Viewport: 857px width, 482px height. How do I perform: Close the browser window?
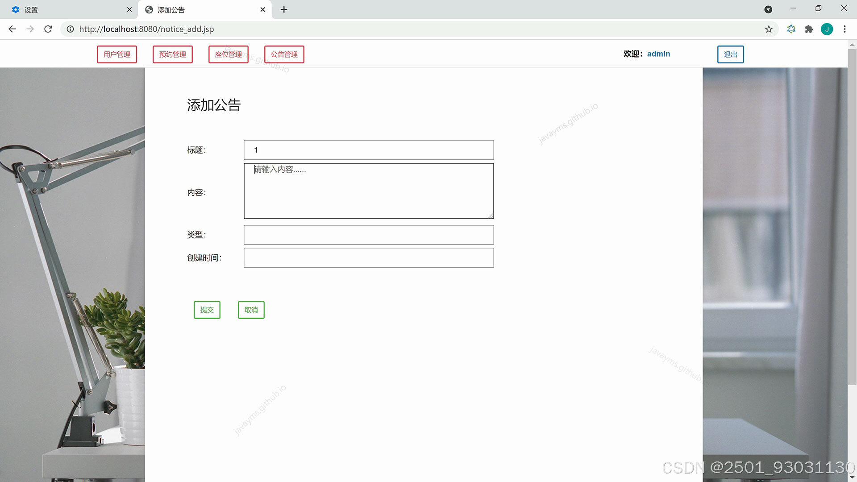844,8
